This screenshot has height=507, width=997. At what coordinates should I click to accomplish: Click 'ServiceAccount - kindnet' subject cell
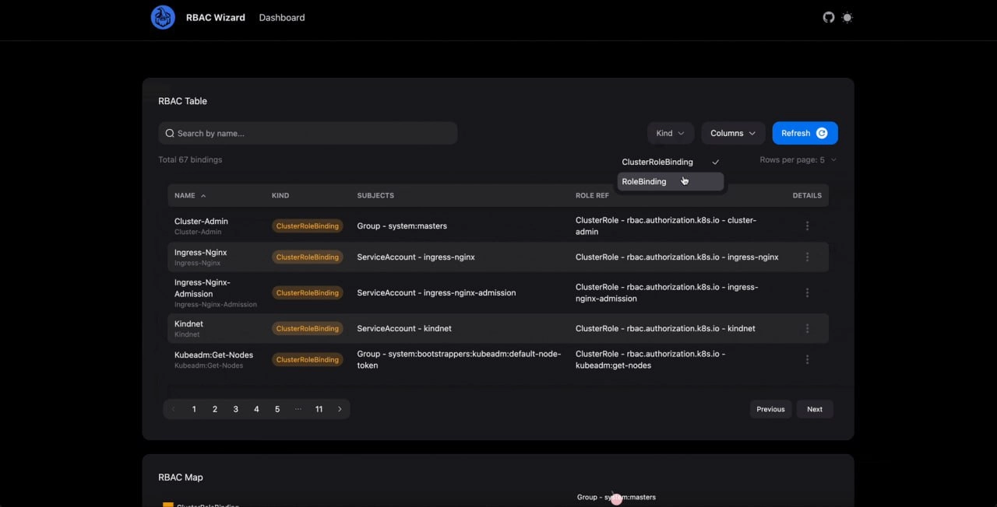tap(404, 329)
